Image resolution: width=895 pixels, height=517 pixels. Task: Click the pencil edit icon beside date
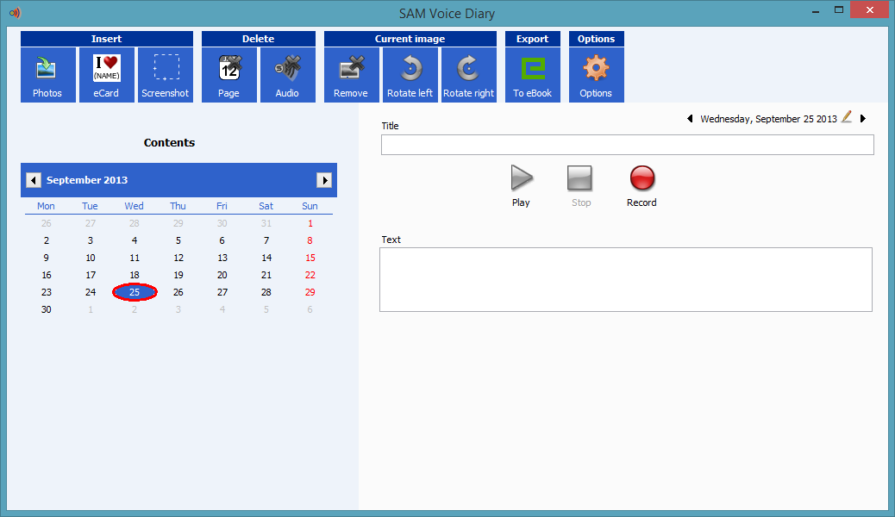tap(847, 117)
